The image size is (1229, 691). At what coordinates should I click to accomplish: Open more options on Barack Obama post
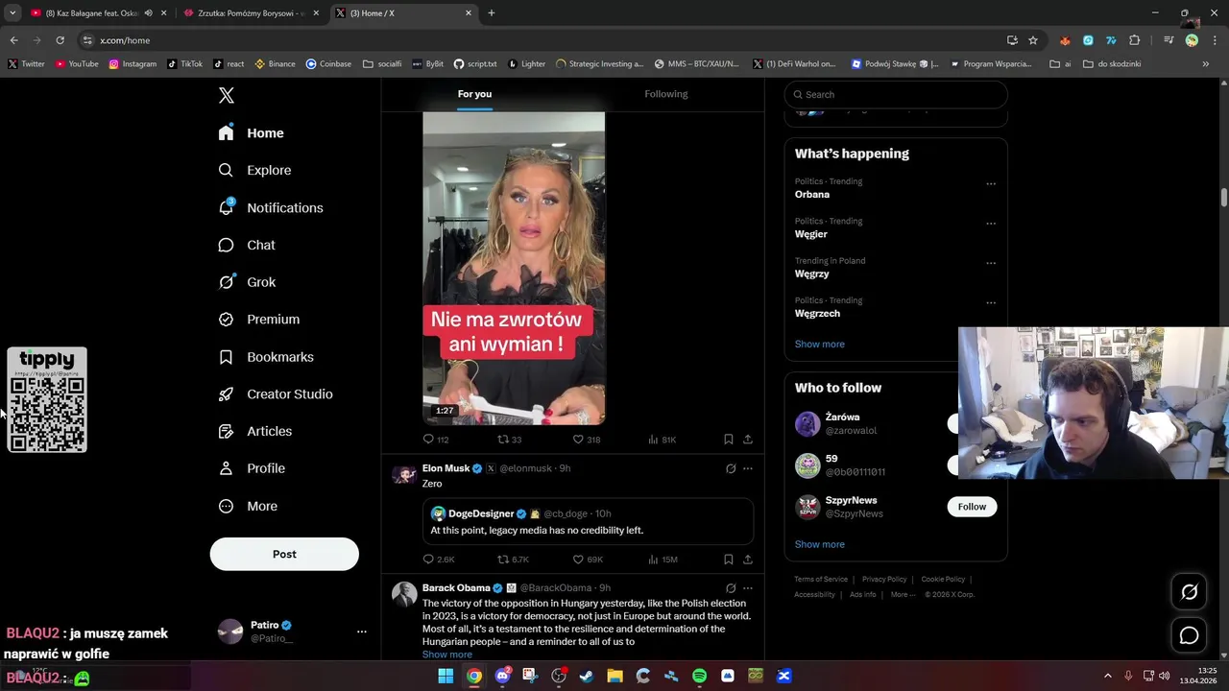tap(748, 588)
